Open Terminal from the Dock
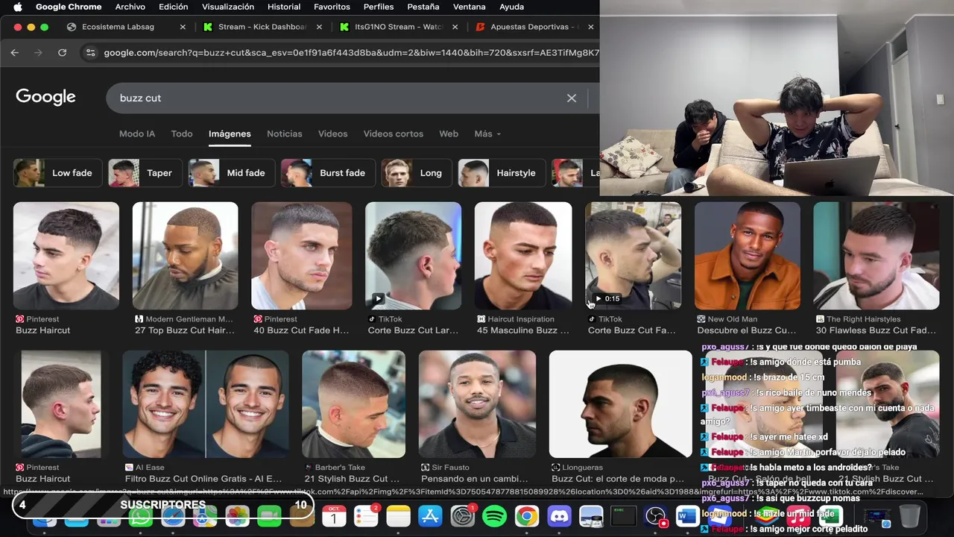This screenshot has height=537, width=954. (x=623, y=515)
